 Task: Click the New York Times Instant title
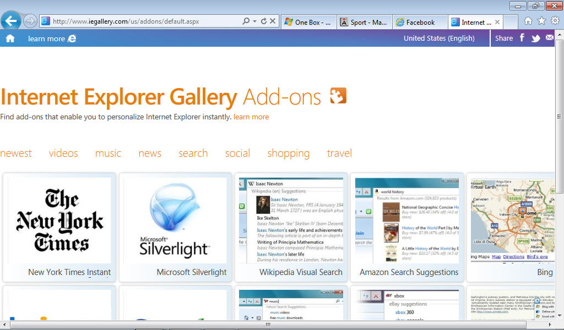pyautogui.click(x=69, y=272)
